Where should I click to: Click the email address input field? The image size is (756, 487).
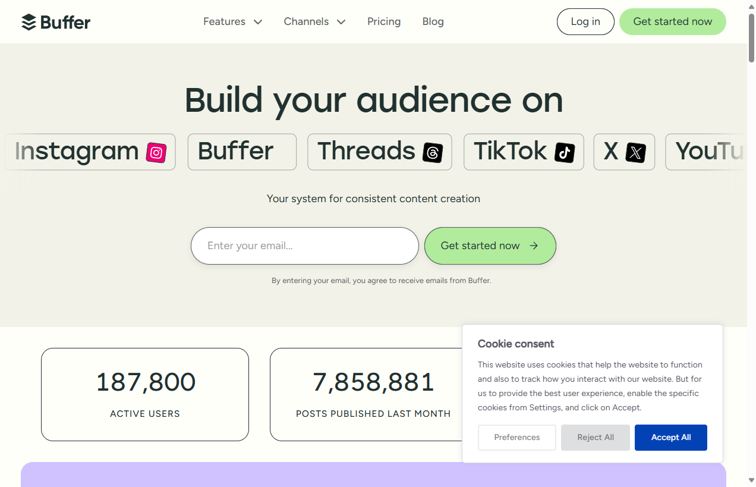pyautogui.click(x=304, y=246)
